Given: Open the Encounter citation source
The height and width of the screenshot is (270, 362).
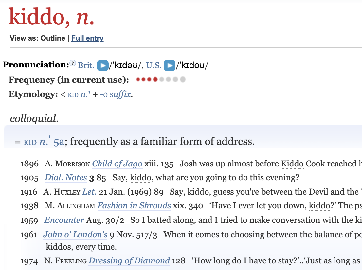Looking at the screenshot, I should coord(64,220).
